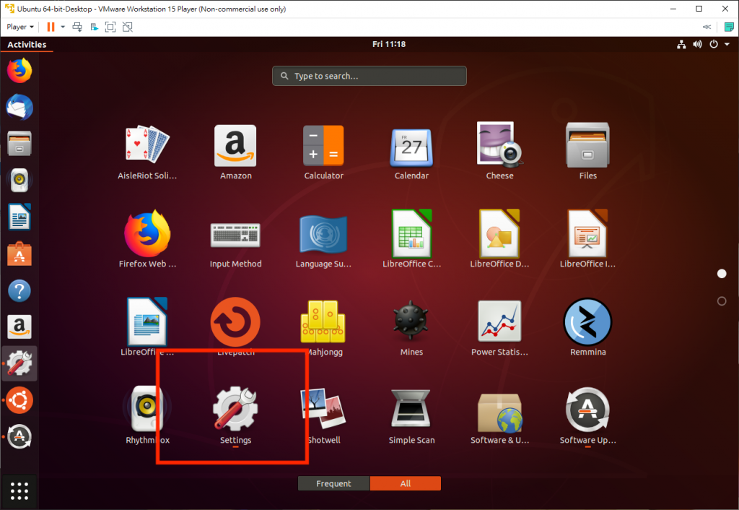Open Thunderbird Mail from the dock
This screenshot has height=510, width=739.
point(19,107)
